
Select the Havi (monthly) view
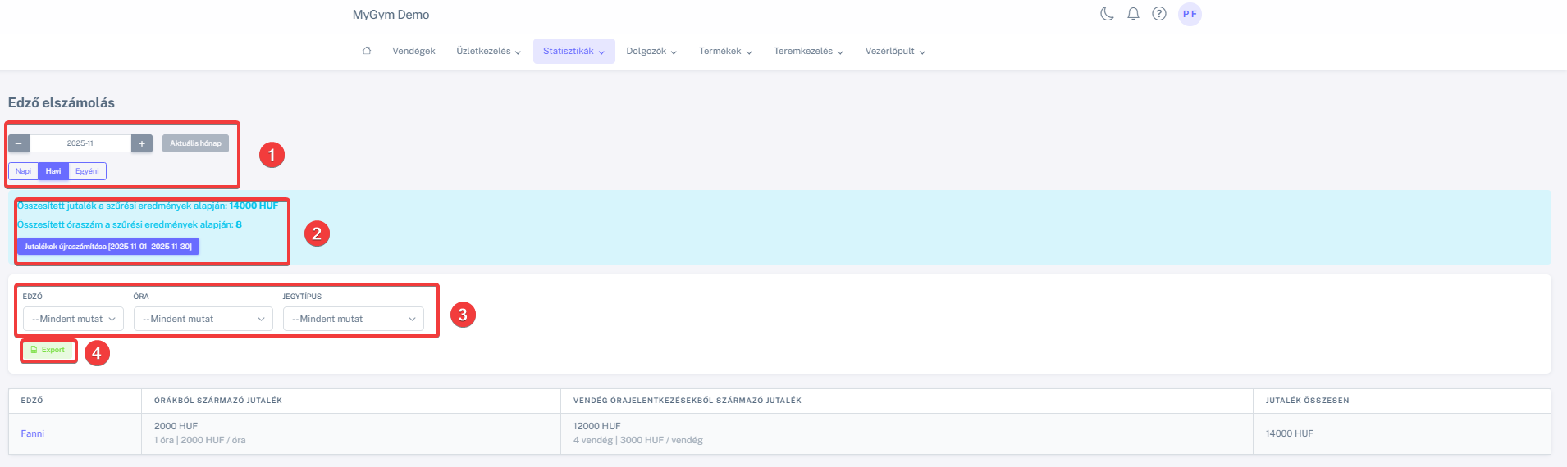[53, 171]
